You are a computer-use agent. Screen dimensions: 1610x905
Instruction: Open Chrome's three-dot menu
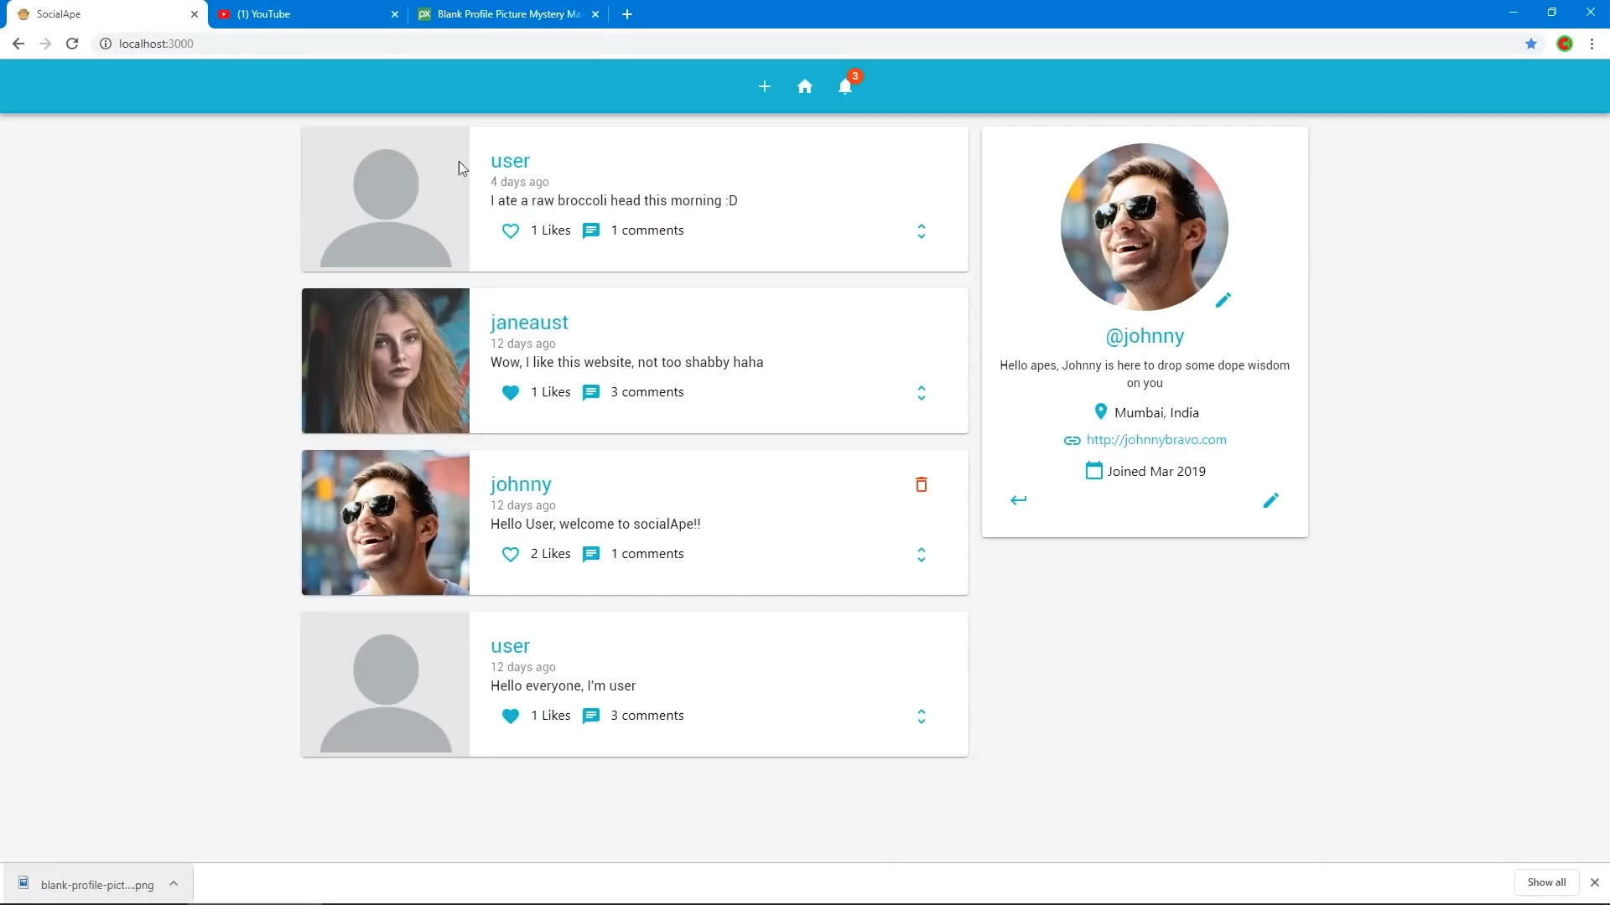point(1592,44)
